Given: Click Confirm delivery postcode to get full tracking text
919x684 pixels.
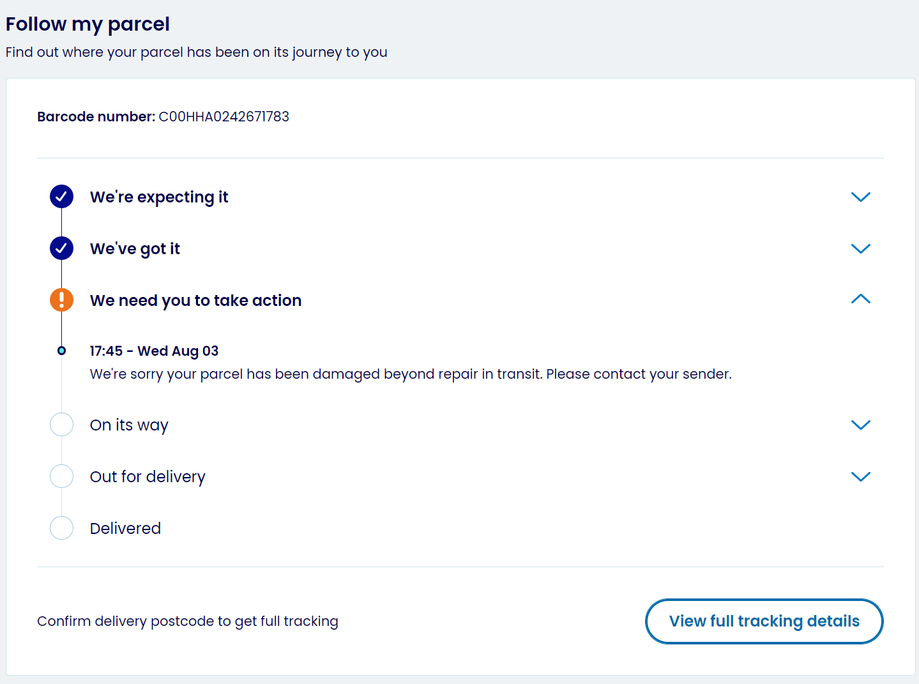Looking at the screenshot, I should click(188, 621).
